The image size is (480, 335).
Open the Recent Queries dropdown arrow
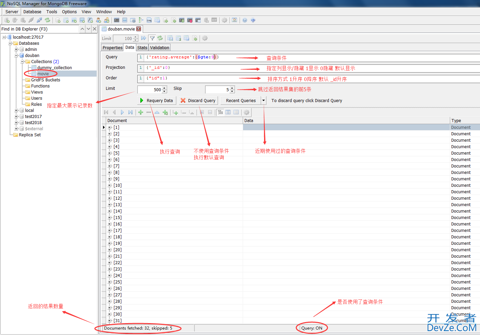coord(264,101)
